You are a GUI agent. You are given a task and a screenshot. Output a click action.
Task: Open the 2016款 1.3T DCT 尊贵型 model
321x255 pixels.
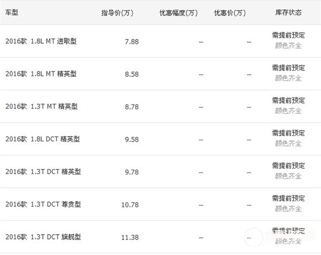point(43,204)
